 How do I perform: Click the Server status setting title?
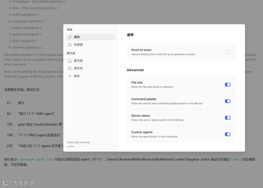[x=141, y=115]
